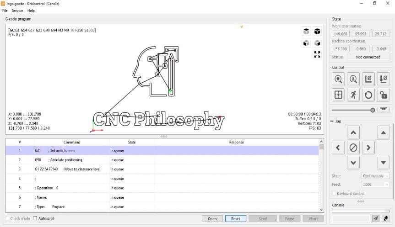Zero the XY work coordinates
This screenshot has height=227, width=395.
pyautogui.click(x=368, y=79)
